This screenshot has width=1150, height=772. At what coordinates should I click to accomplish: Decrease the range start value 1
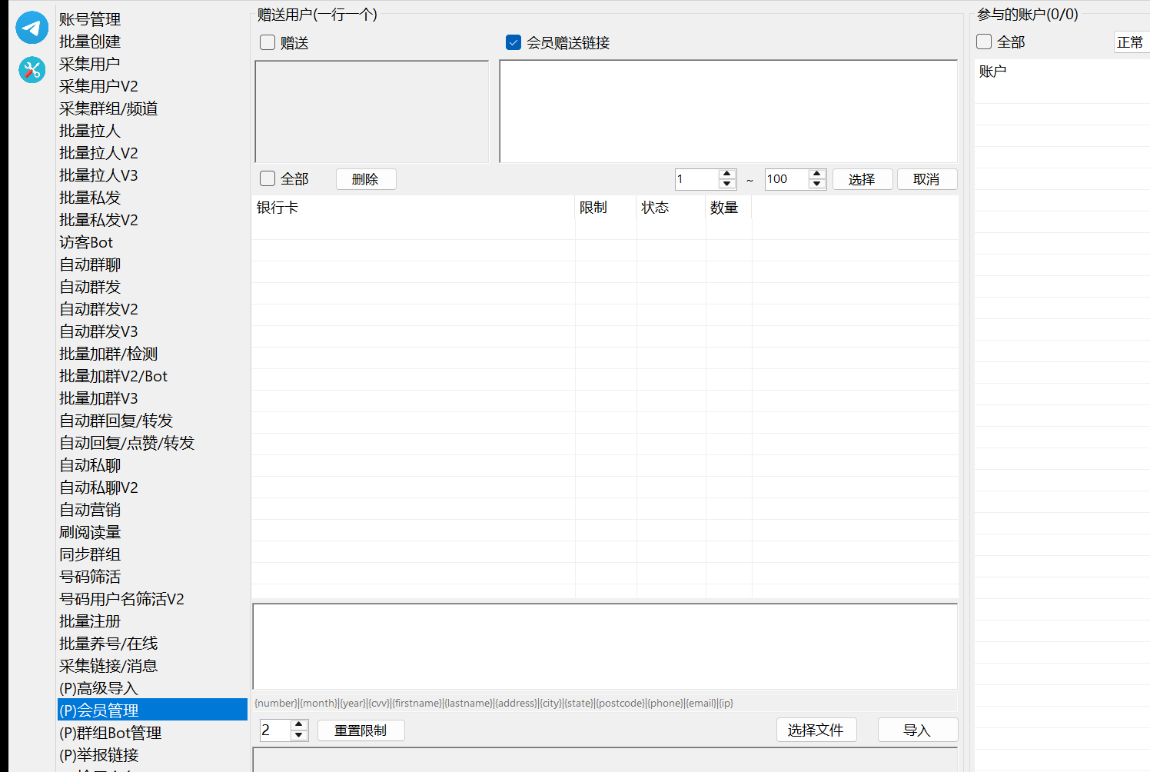pos(727,184)
